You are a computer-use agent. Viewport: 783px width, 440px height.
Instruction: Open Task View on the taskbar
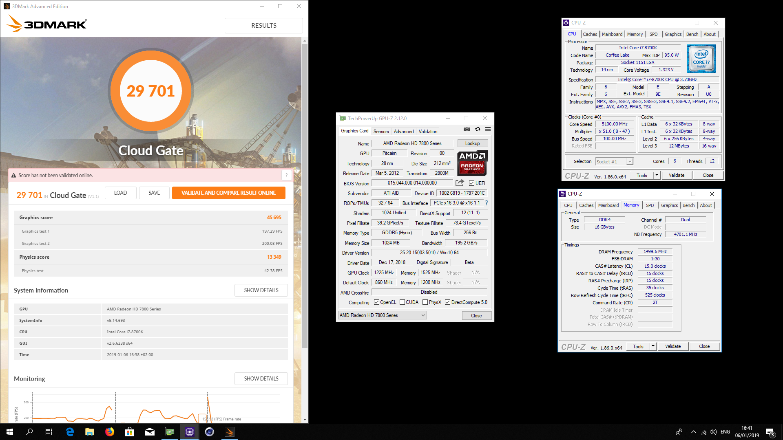(49, 432)
